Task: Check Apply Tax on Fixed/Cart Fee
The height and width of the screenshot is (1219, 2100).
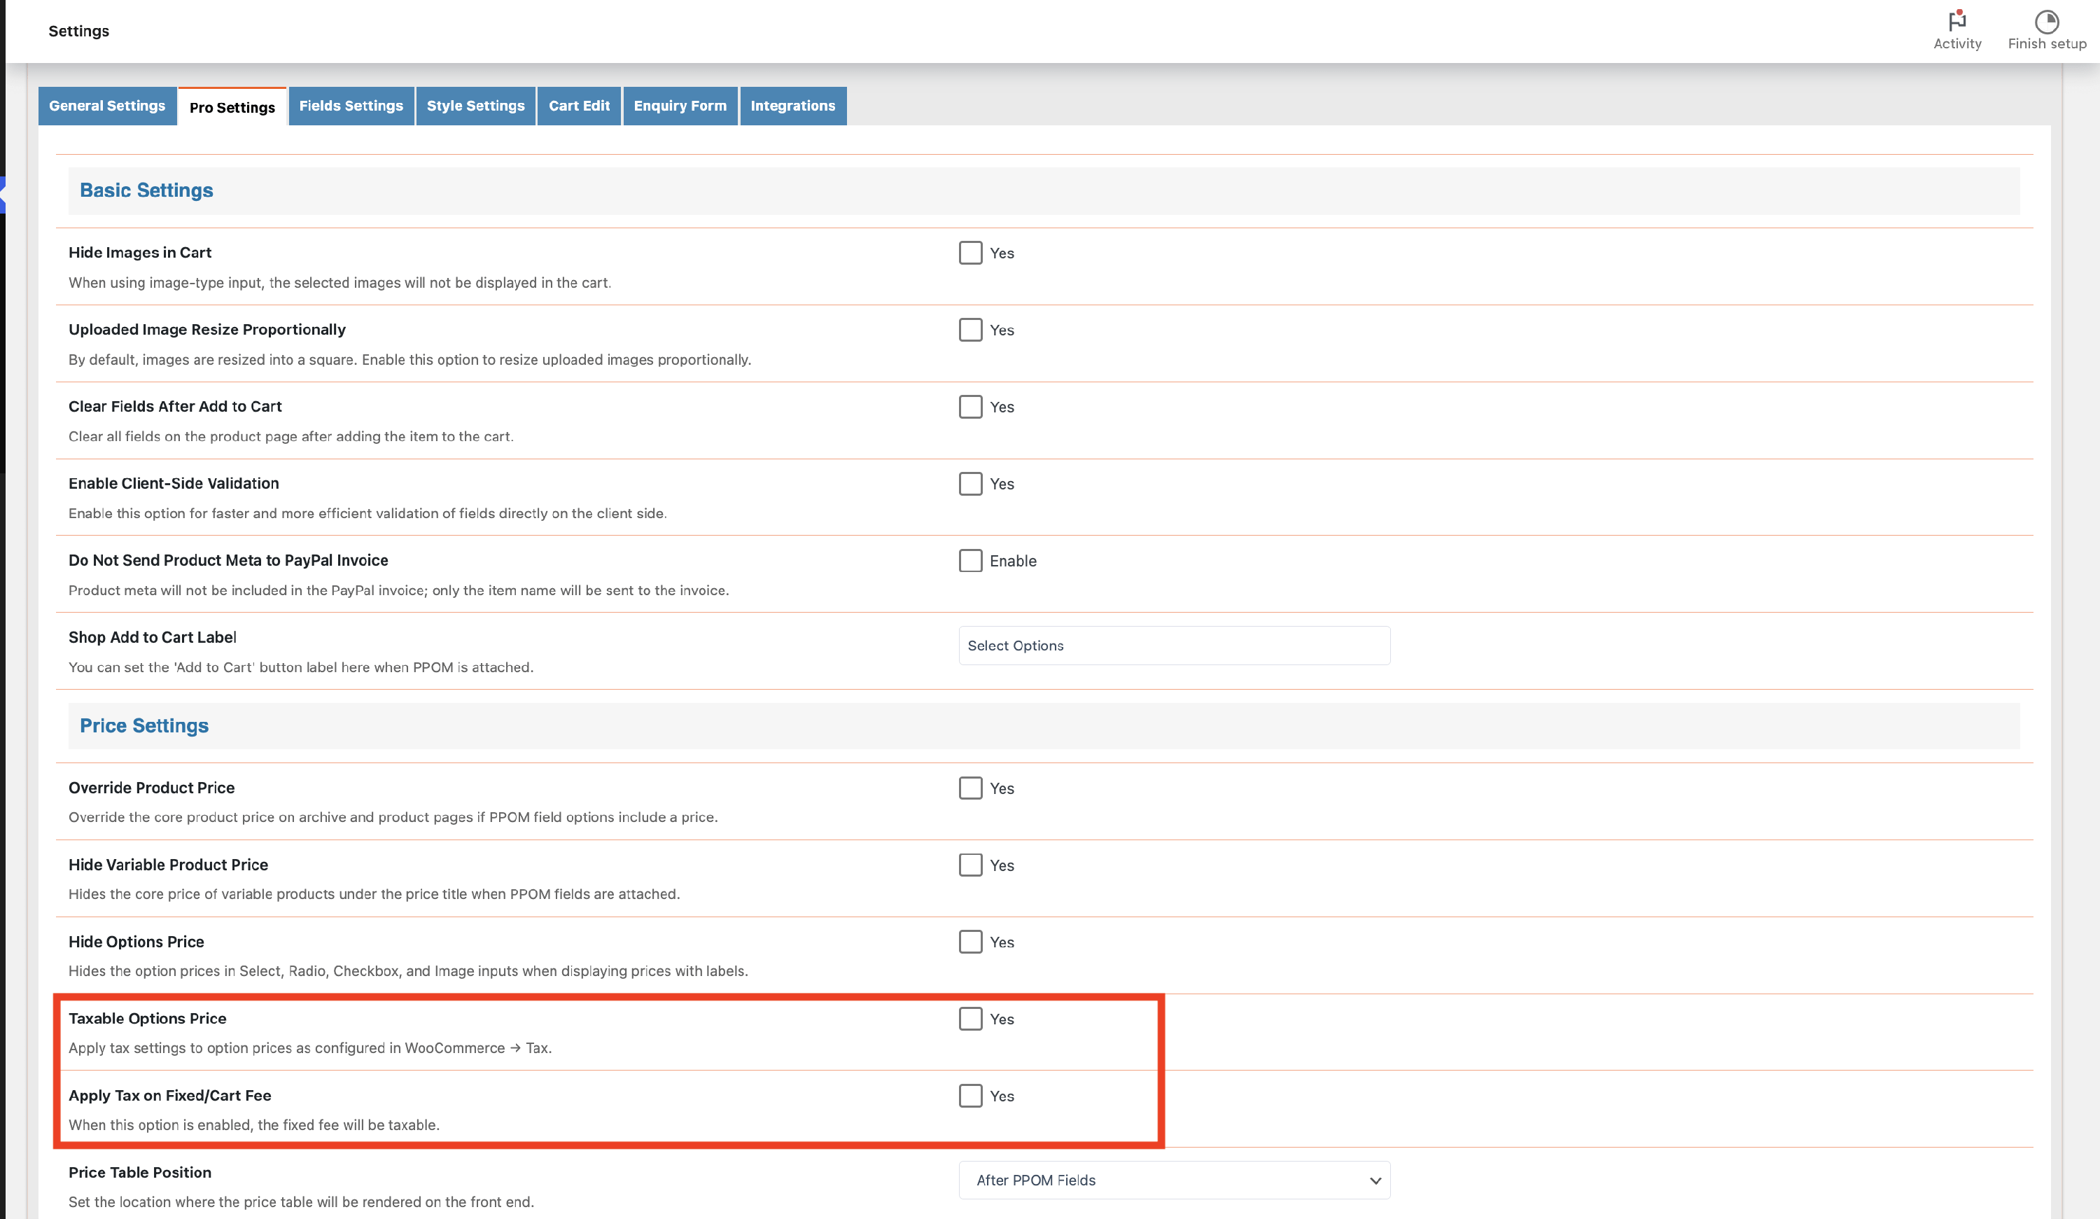Action: (x=970, y=1096)
